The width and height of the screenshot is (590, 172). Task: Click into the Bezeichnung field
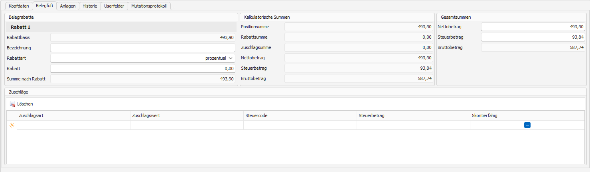pos(142,48)
